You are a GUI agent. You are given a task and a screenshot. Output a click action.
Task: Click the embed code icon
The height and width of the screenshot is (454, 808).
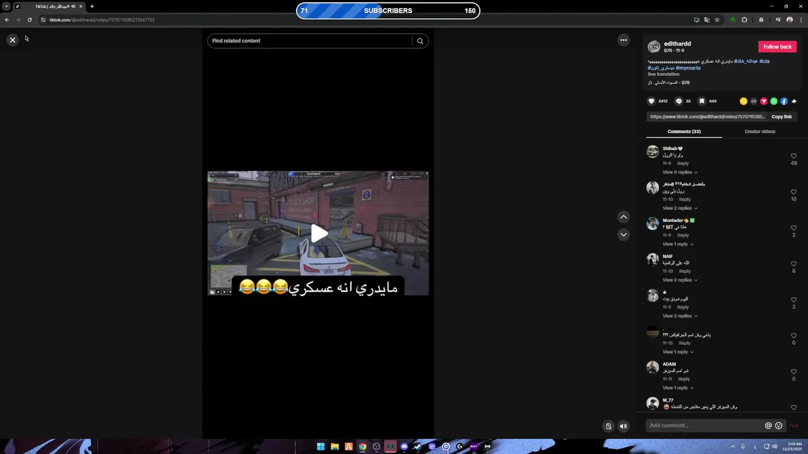click(x=754, y=101)
